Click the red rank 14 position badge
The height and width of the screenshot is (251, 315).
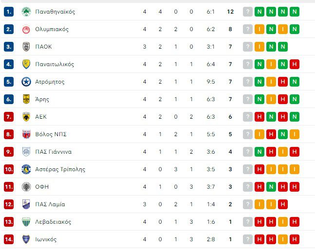(x=9, y=239)
